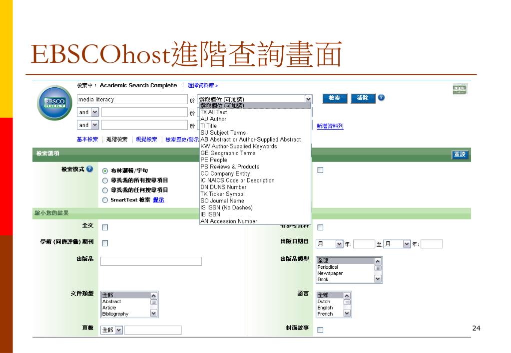Click the 'media literacy' search field
The width and height of the screenshot is (511, 353).
[x=132, y=99]
